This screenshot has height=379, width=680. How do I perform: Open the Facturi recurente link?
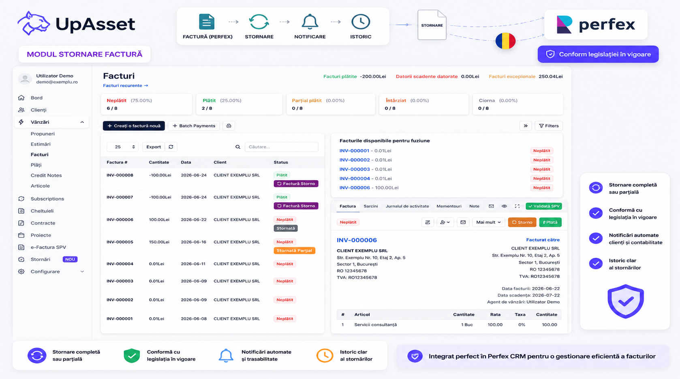pyautogui.click(x=126, y=86)
